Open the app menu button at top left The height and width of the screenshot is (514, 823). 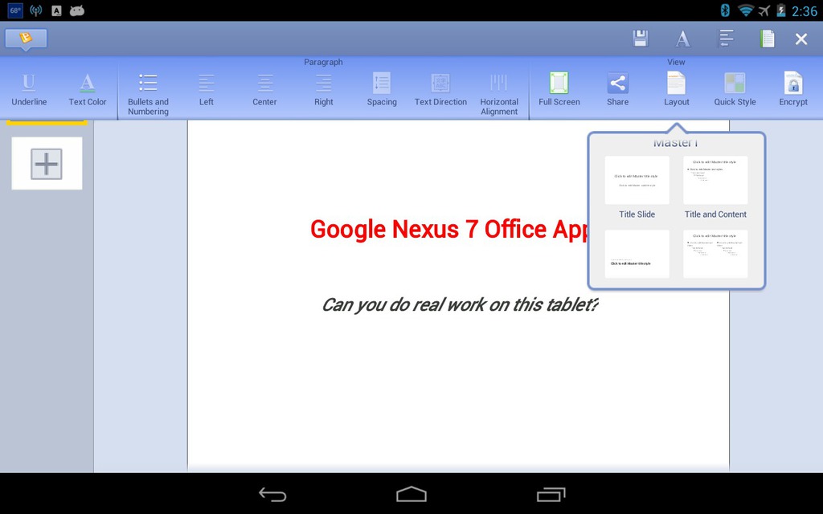[x=26, y=39]
